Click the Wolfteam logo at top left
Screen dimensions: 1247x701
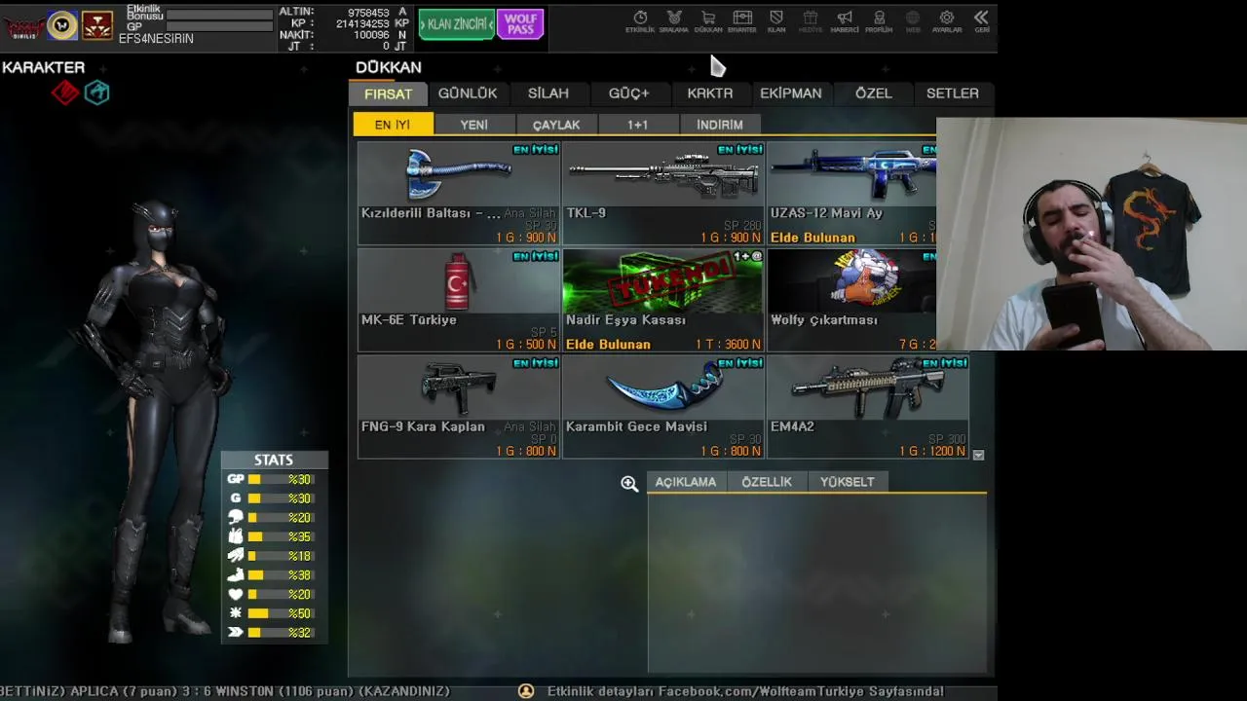pyautogui.click(x=24, y=27)
